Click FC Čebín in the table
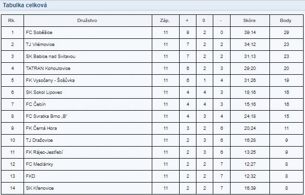Image resolution: width=305 pixels, height=195 pixels. tap(36, 104)
